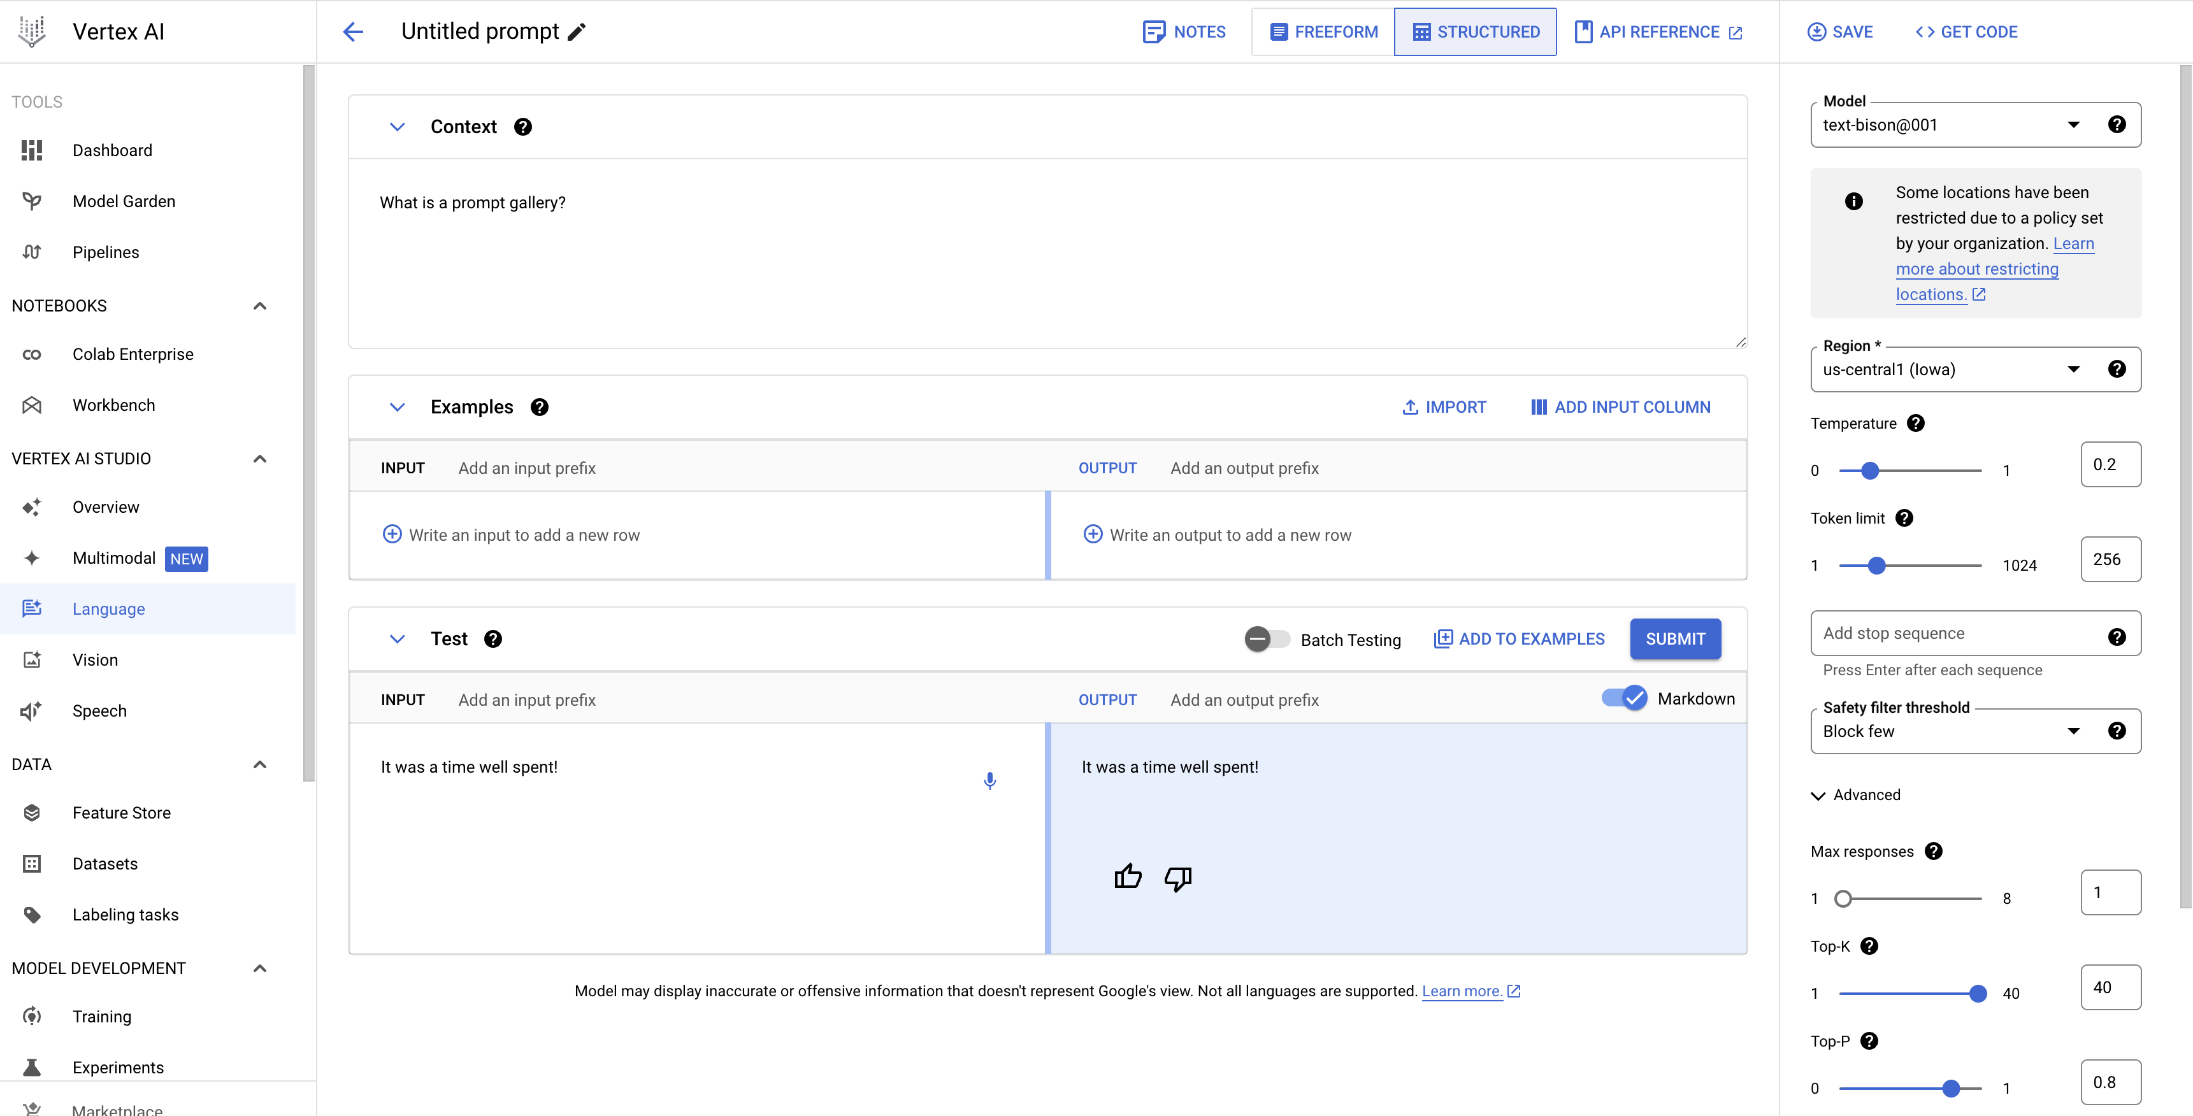Click the help icon beside Context heading

522,127
